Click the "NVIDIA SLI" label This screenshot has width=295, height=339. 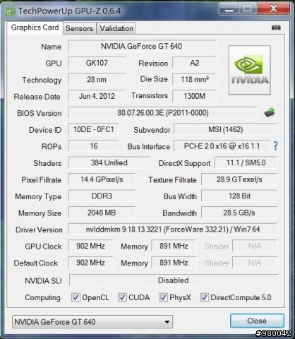(43, 281)
